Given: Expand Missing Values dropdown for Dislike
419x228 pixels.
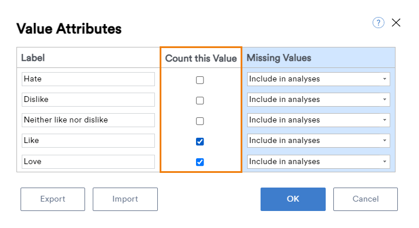Looking at the screenshot, I should [318, 100].
